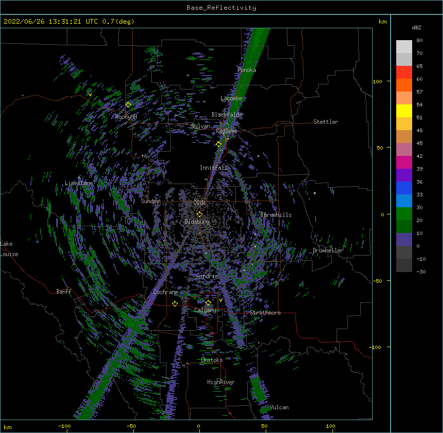Click the Banff map label
The image size is (443, 433).
pyautogui.click(x=64, y=292)
